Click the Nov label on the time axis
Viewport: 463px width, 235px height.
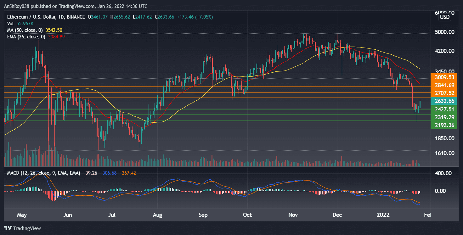pos(293,215)
